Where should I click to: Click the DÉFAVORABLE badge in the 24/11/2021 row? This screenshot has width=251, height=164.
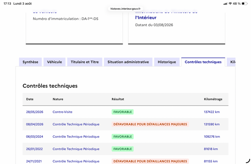pyautogui.click(x=150, y=161)
